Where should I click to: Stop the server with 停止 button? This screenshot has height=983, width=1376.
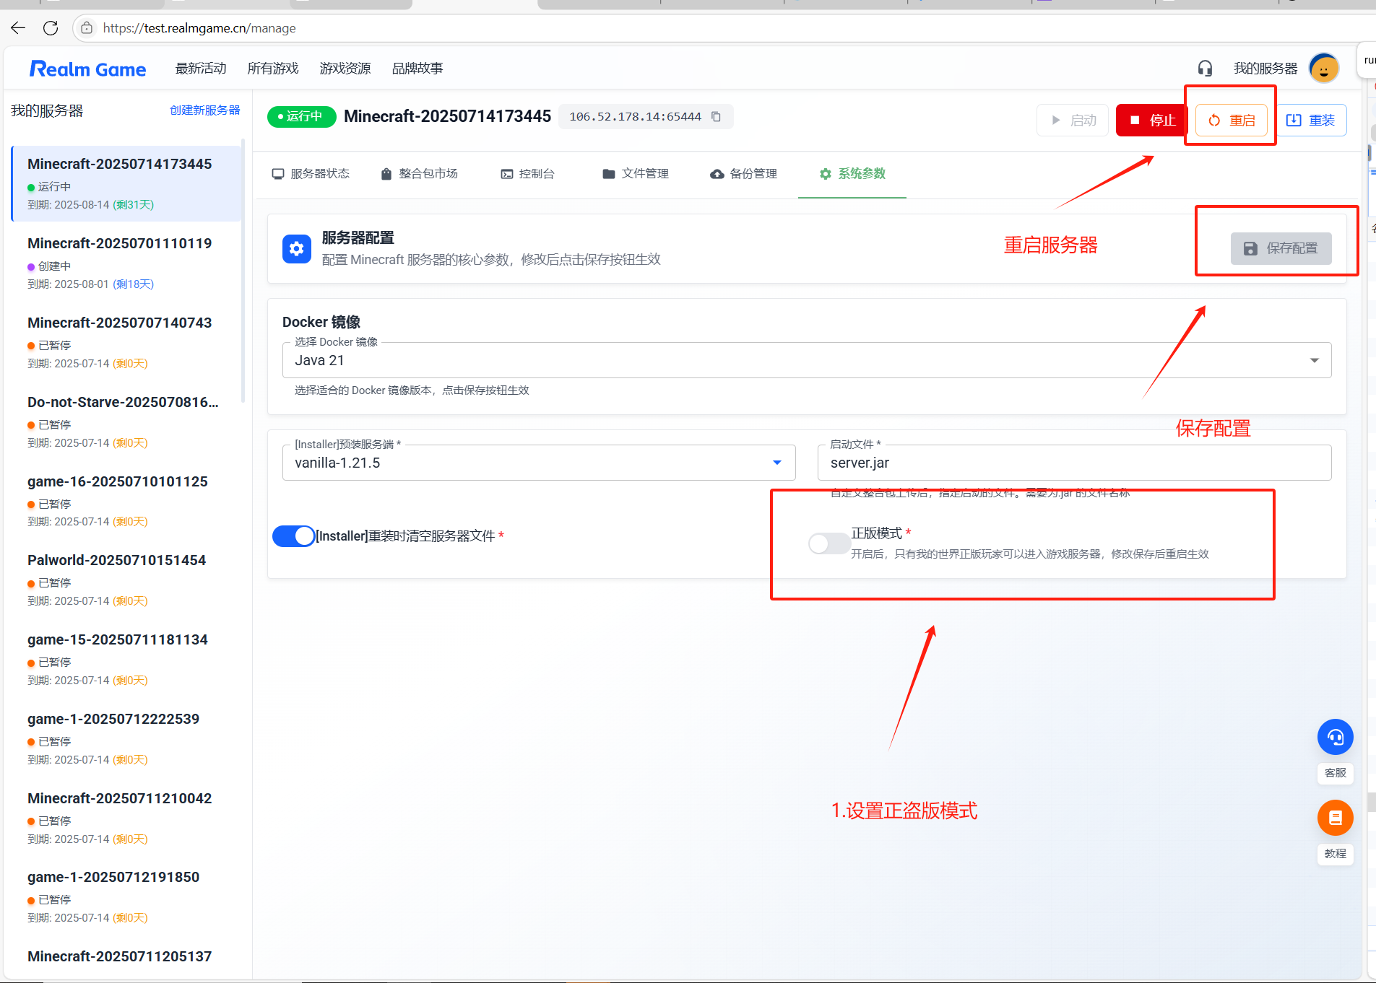pos(1151,121)
